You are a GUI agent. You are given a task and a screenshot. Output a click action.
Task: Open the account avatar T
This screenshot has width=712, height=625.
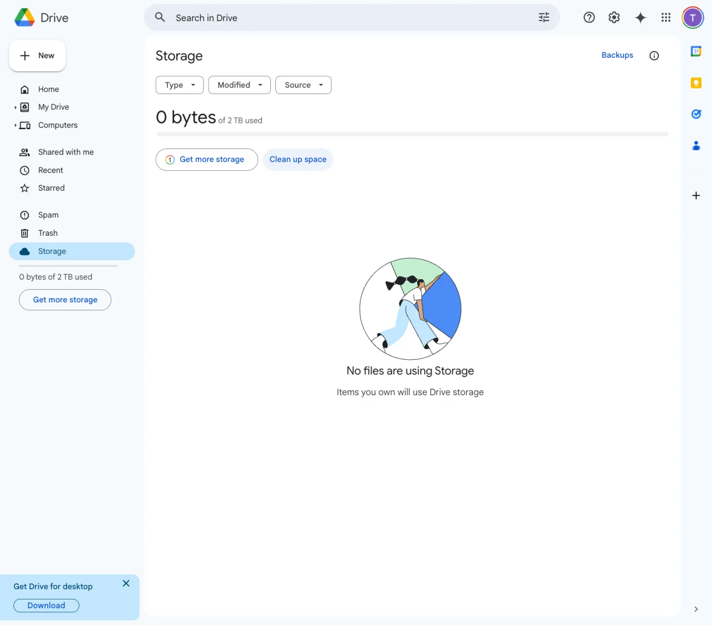click(x=693, y=18)
